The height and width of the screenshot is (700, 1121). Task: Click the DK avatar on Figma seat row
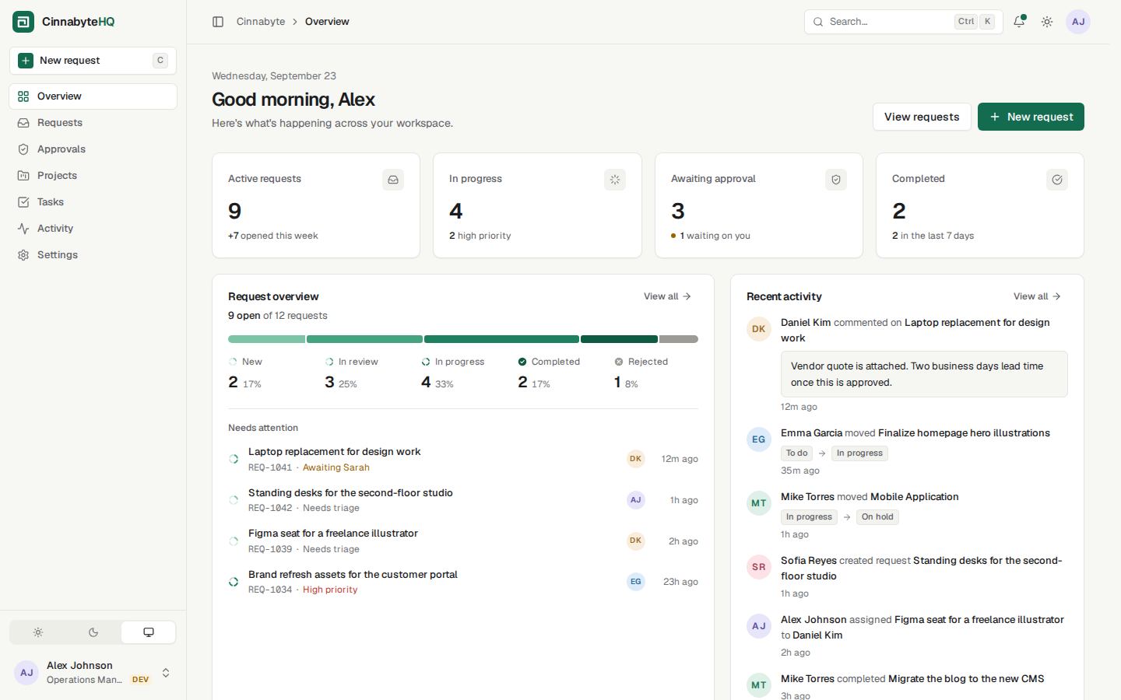pos(636,541)
